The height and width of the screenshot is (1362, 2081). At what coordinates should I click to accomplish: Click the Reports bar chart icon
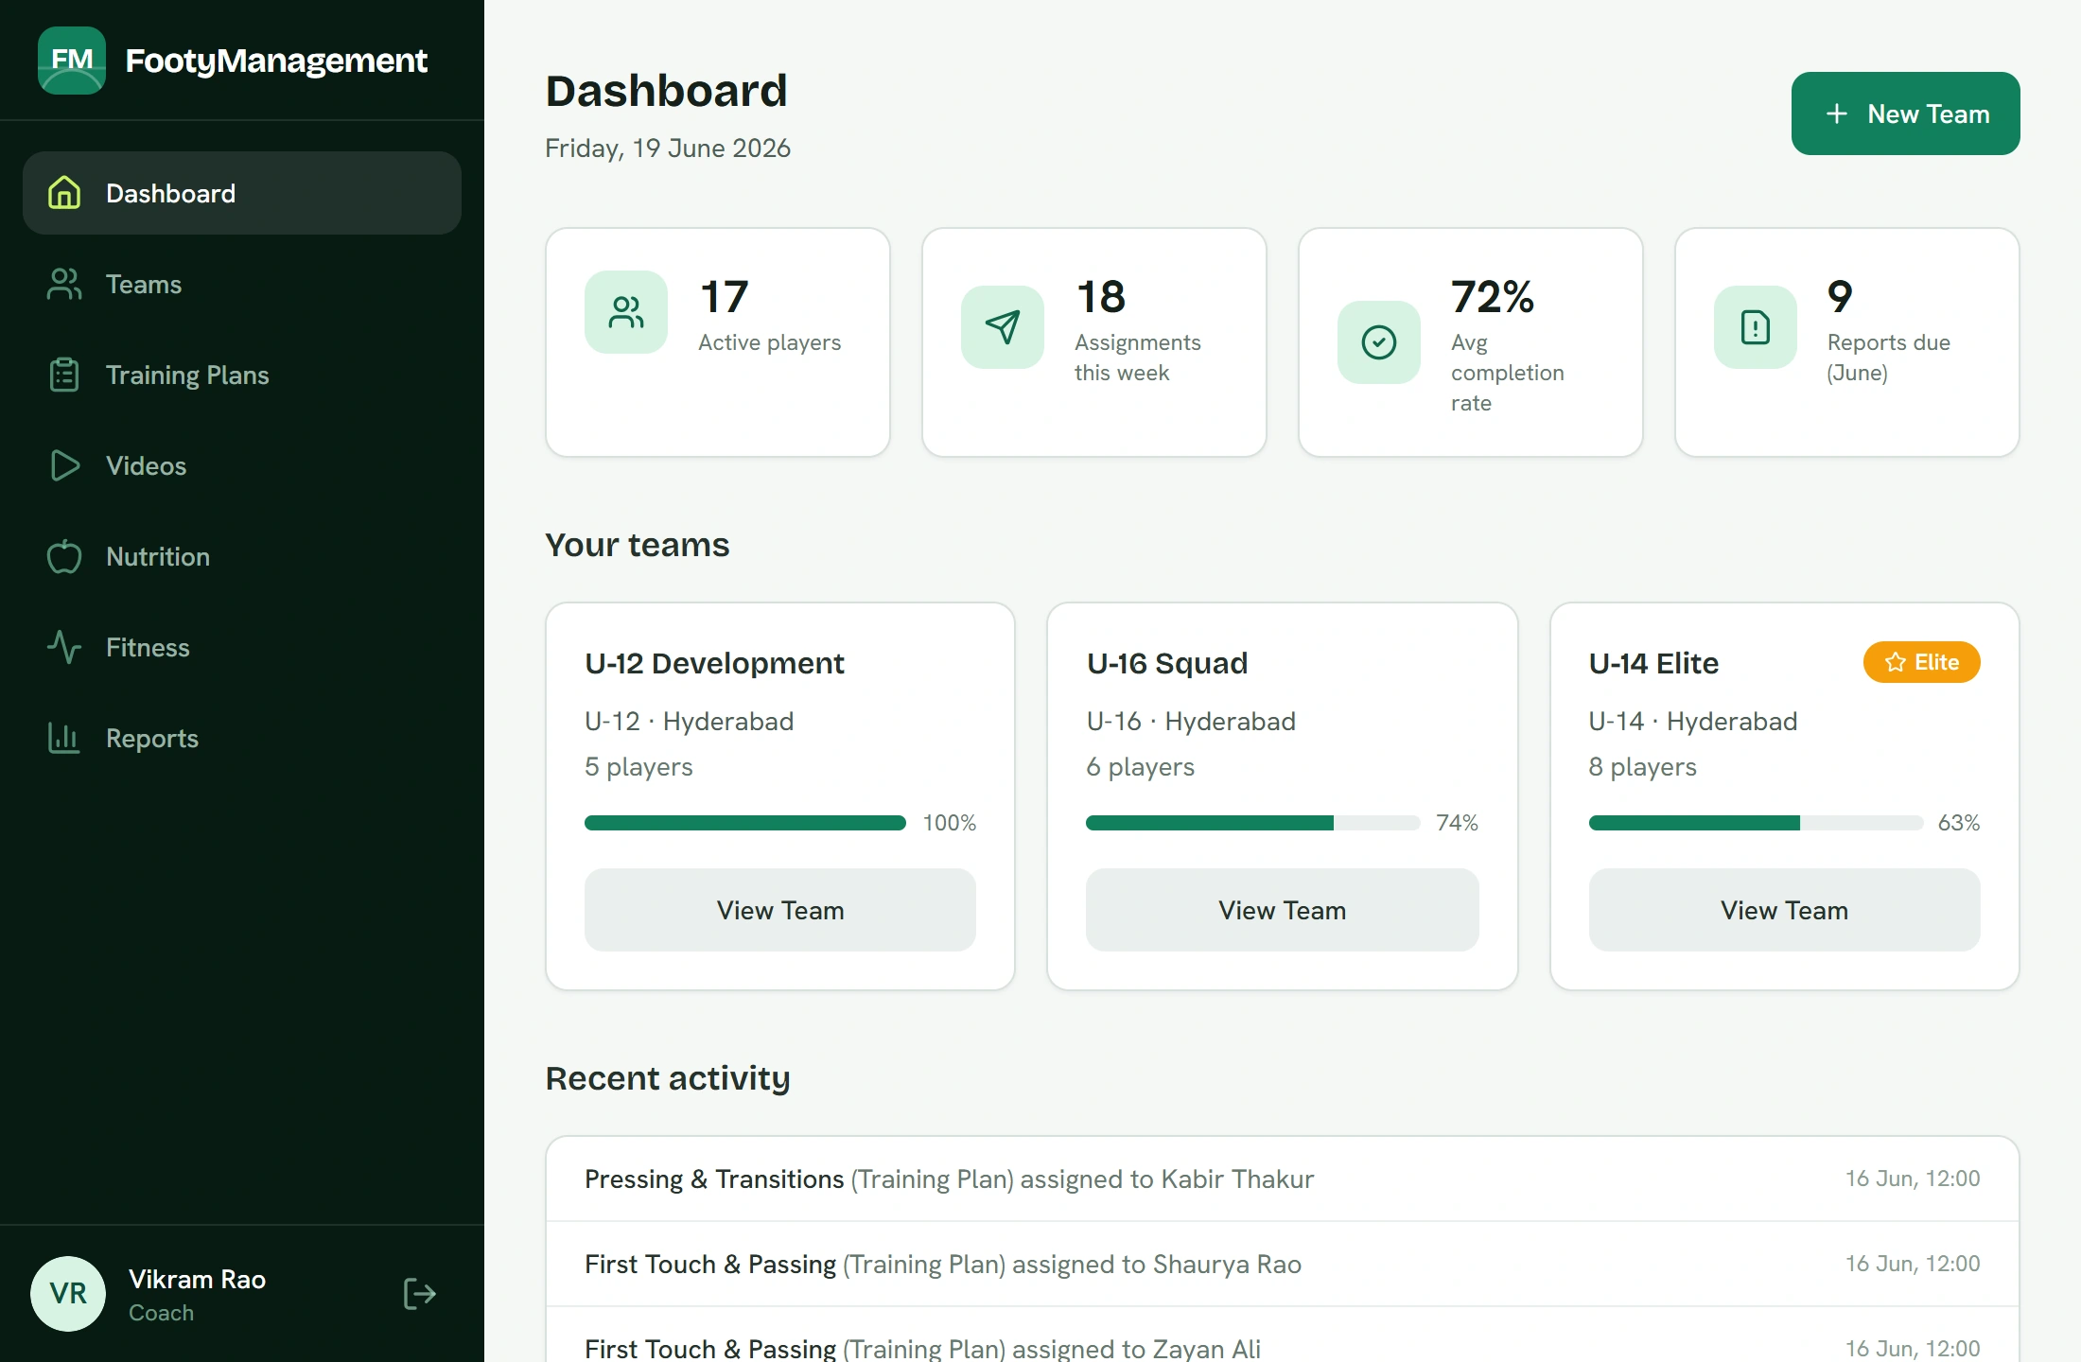pyautogui.click(x=64, y=738)
